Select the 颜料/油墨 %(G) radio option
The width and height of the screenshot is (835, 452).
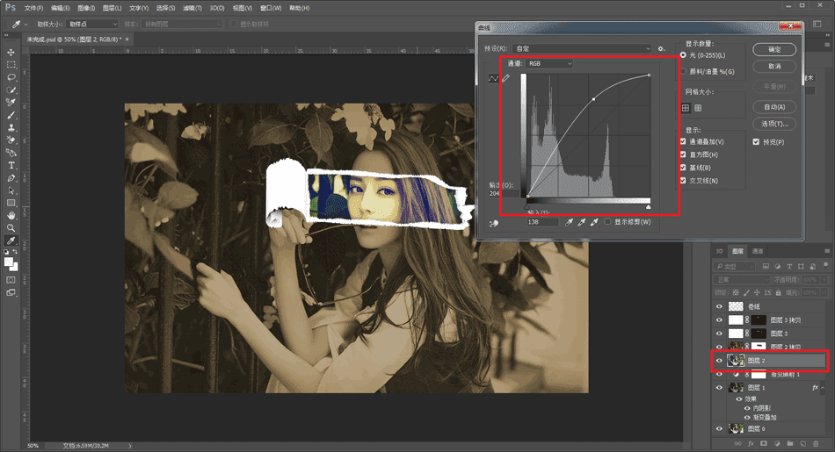(684, 71)
